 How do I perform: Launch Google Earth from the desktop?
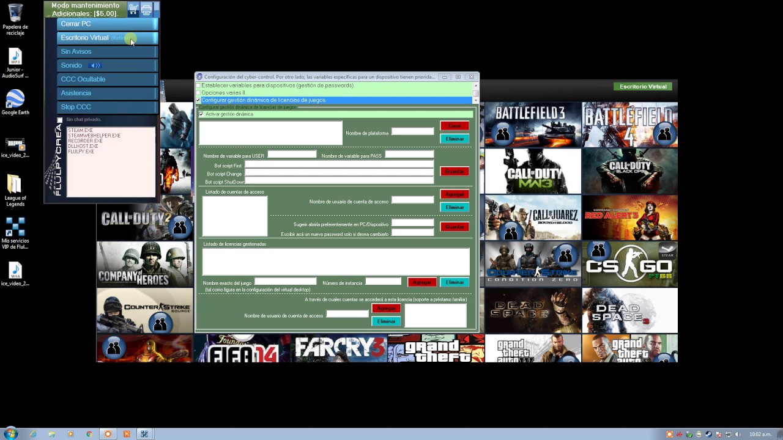coord(15,103)
